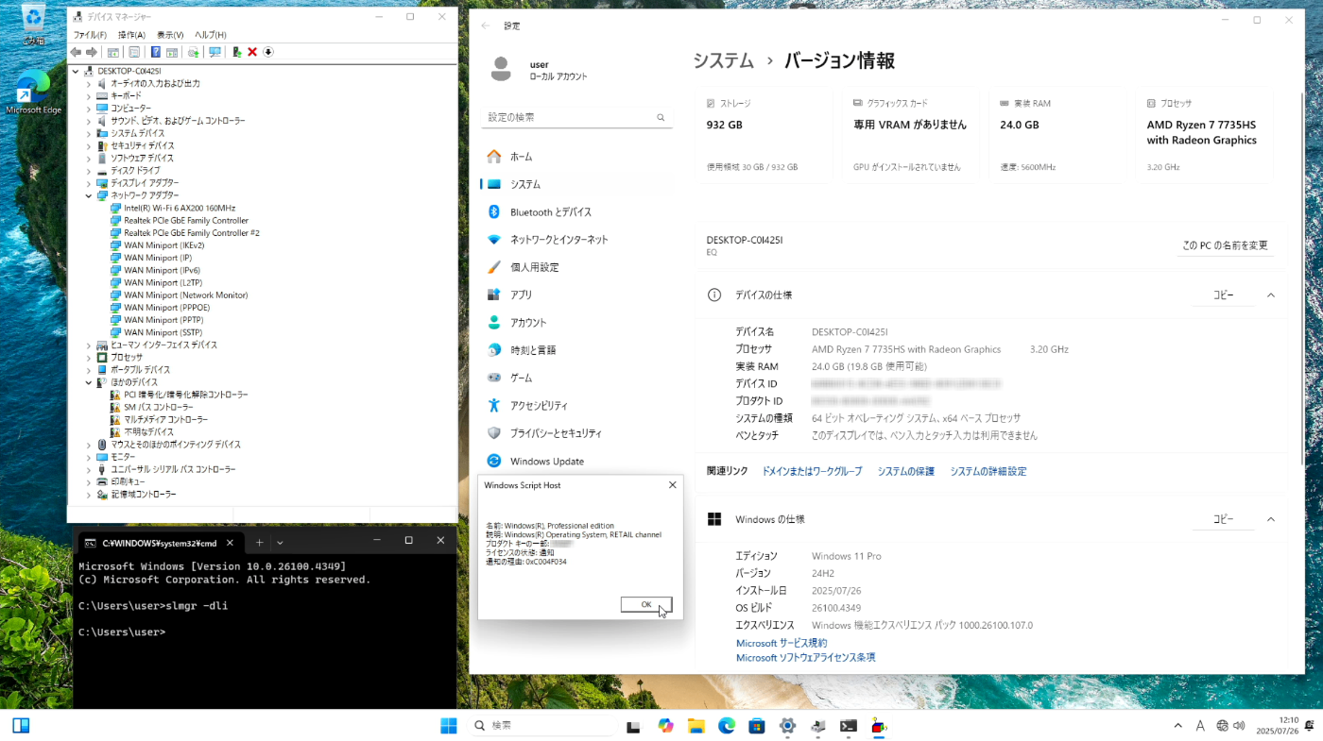Open 操作(A) menu in Device Manager
This screenshot has width=1323, height=741.
(x=131, y=35)
